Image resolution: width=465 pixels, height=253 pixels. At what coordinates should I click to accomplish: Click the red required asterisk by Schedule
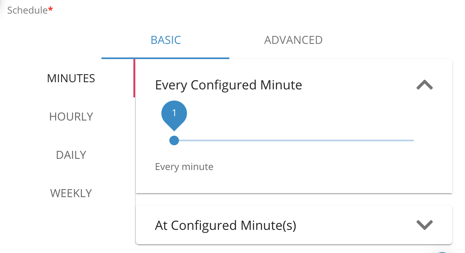tap(51, 10)
